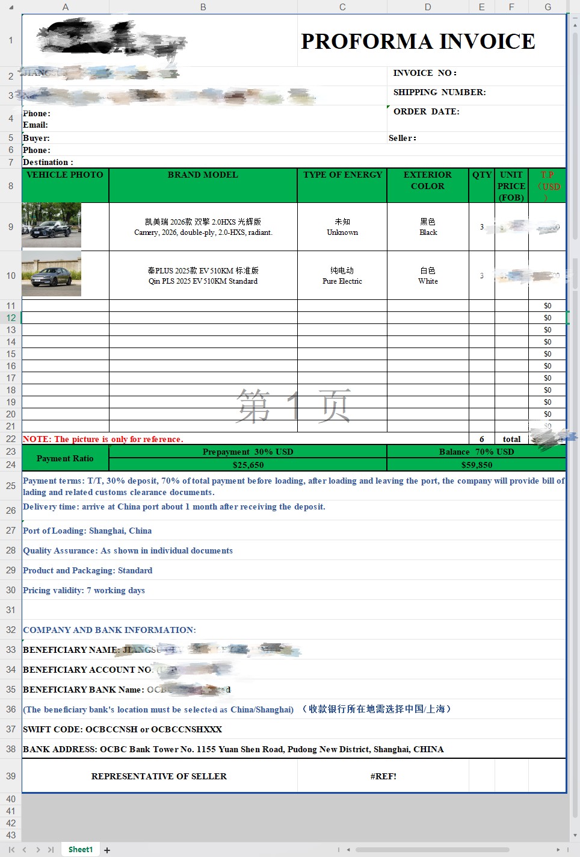Select the BRAND MODEL header cell

click(x=203, y=185)
